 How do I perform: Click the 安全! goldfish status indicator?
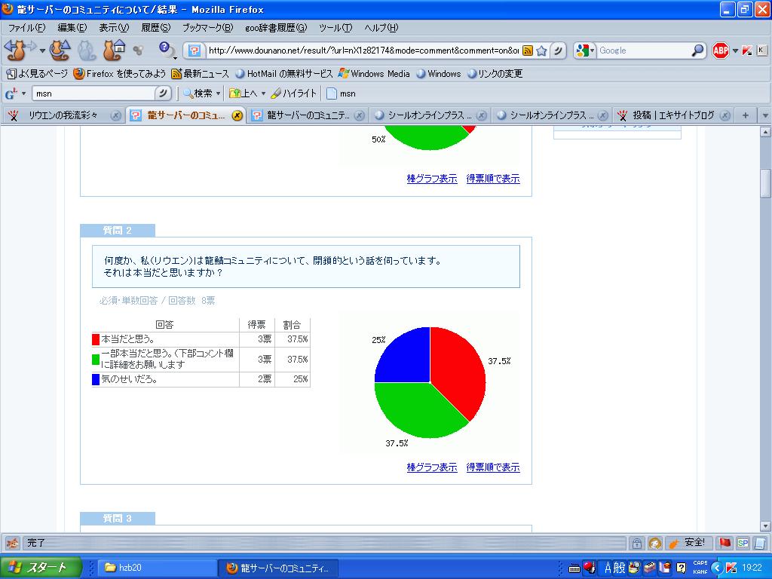tap(688, 543)
